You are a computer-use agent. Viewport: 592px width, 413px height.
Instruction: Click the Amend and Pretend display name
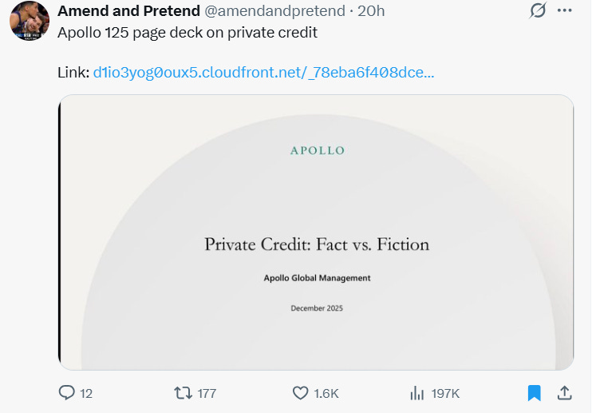[x=129, y=11]
